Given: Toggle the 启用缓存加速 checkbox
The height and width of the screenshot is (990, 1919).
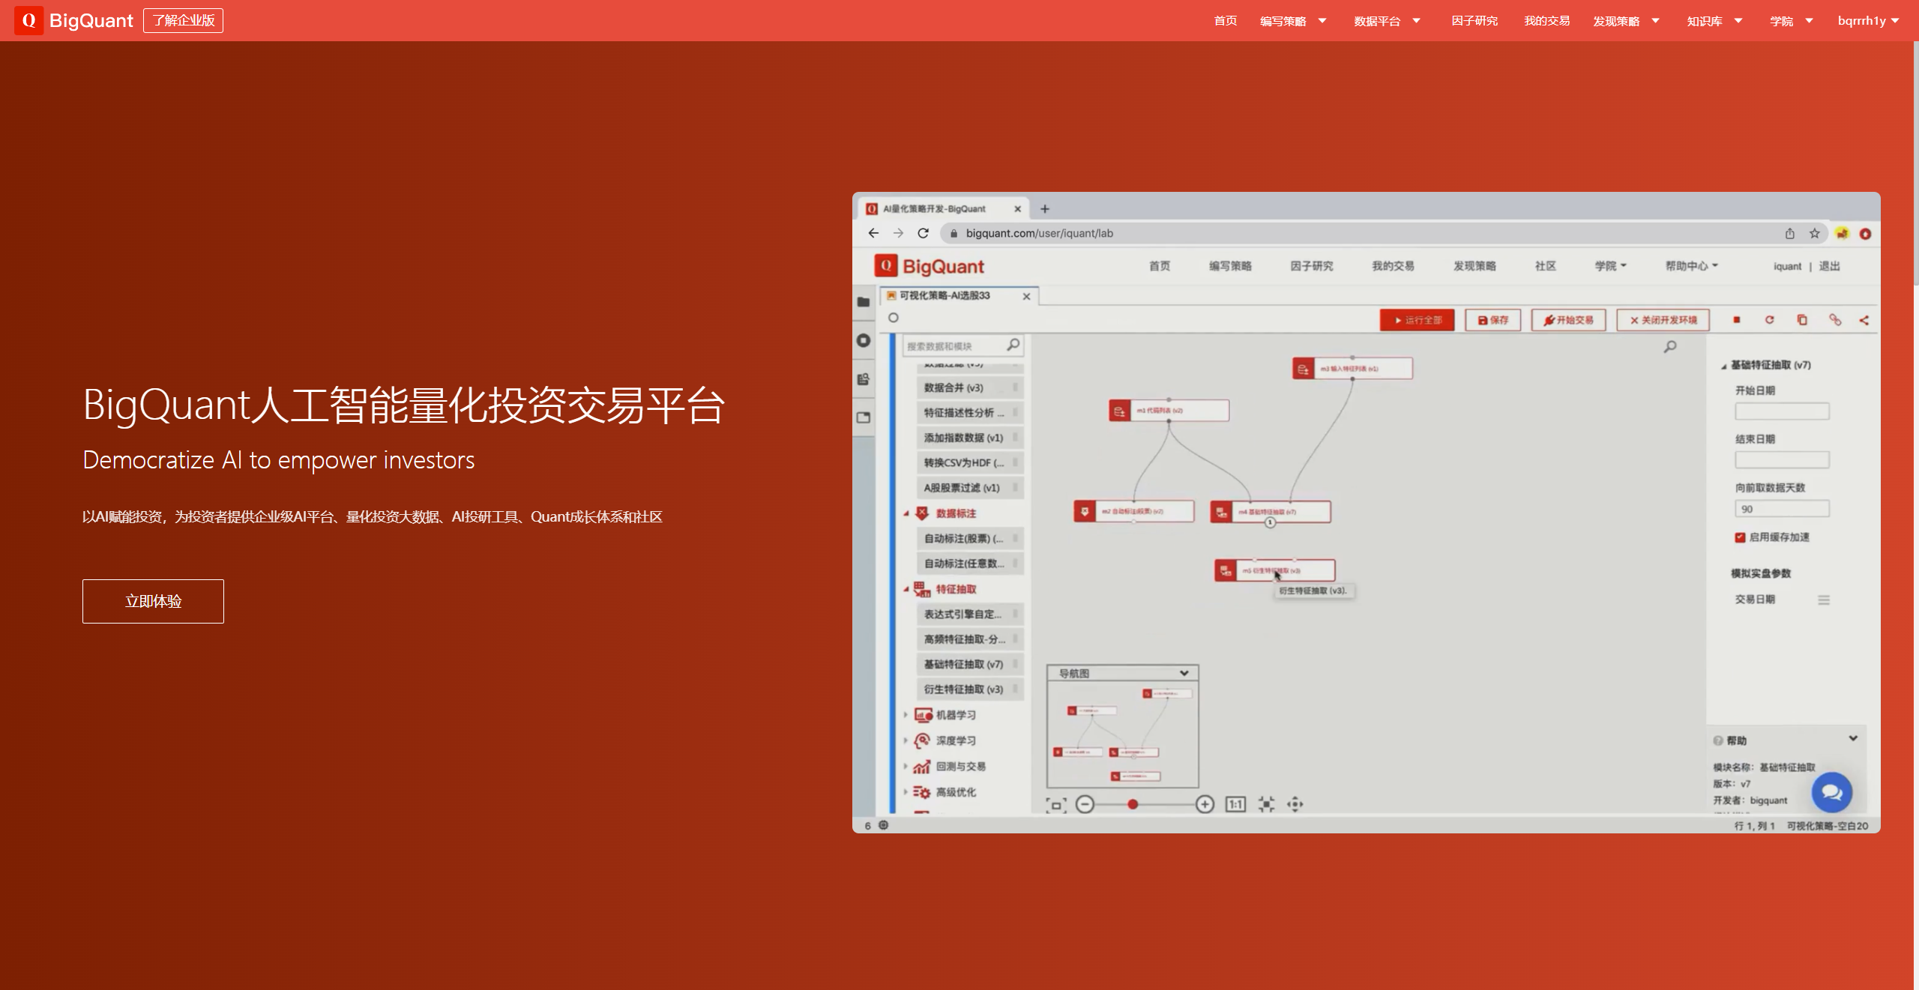Looking at the screenshot, I should pos(1740,537).
